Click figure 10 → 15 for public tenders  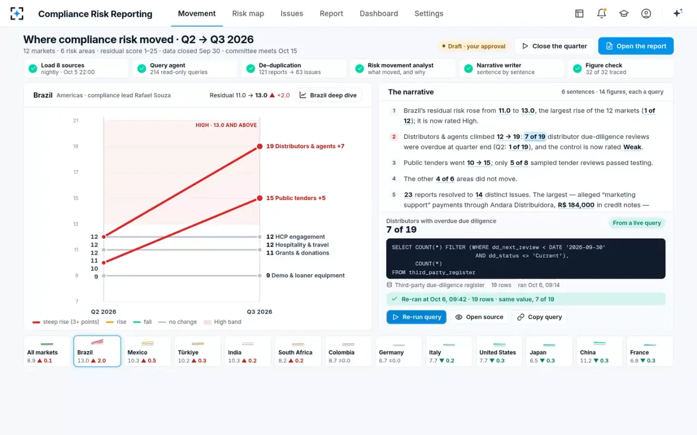click(479, 163)
